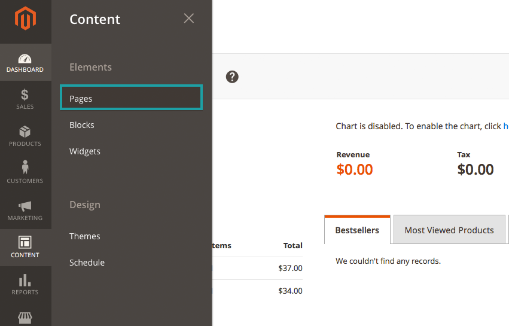The height and width of the screenshot is (326, 509).
Task: Click the help question mark icon
Action: pyautogui.click(x=232, y=77)
